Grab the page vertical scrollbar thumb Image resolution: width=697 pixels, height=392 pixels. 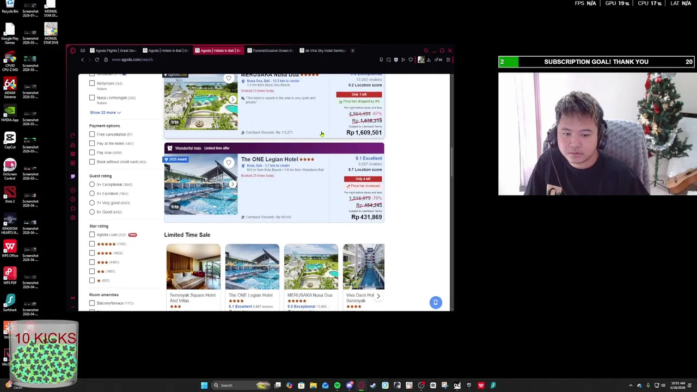click(x=451, y=161)
